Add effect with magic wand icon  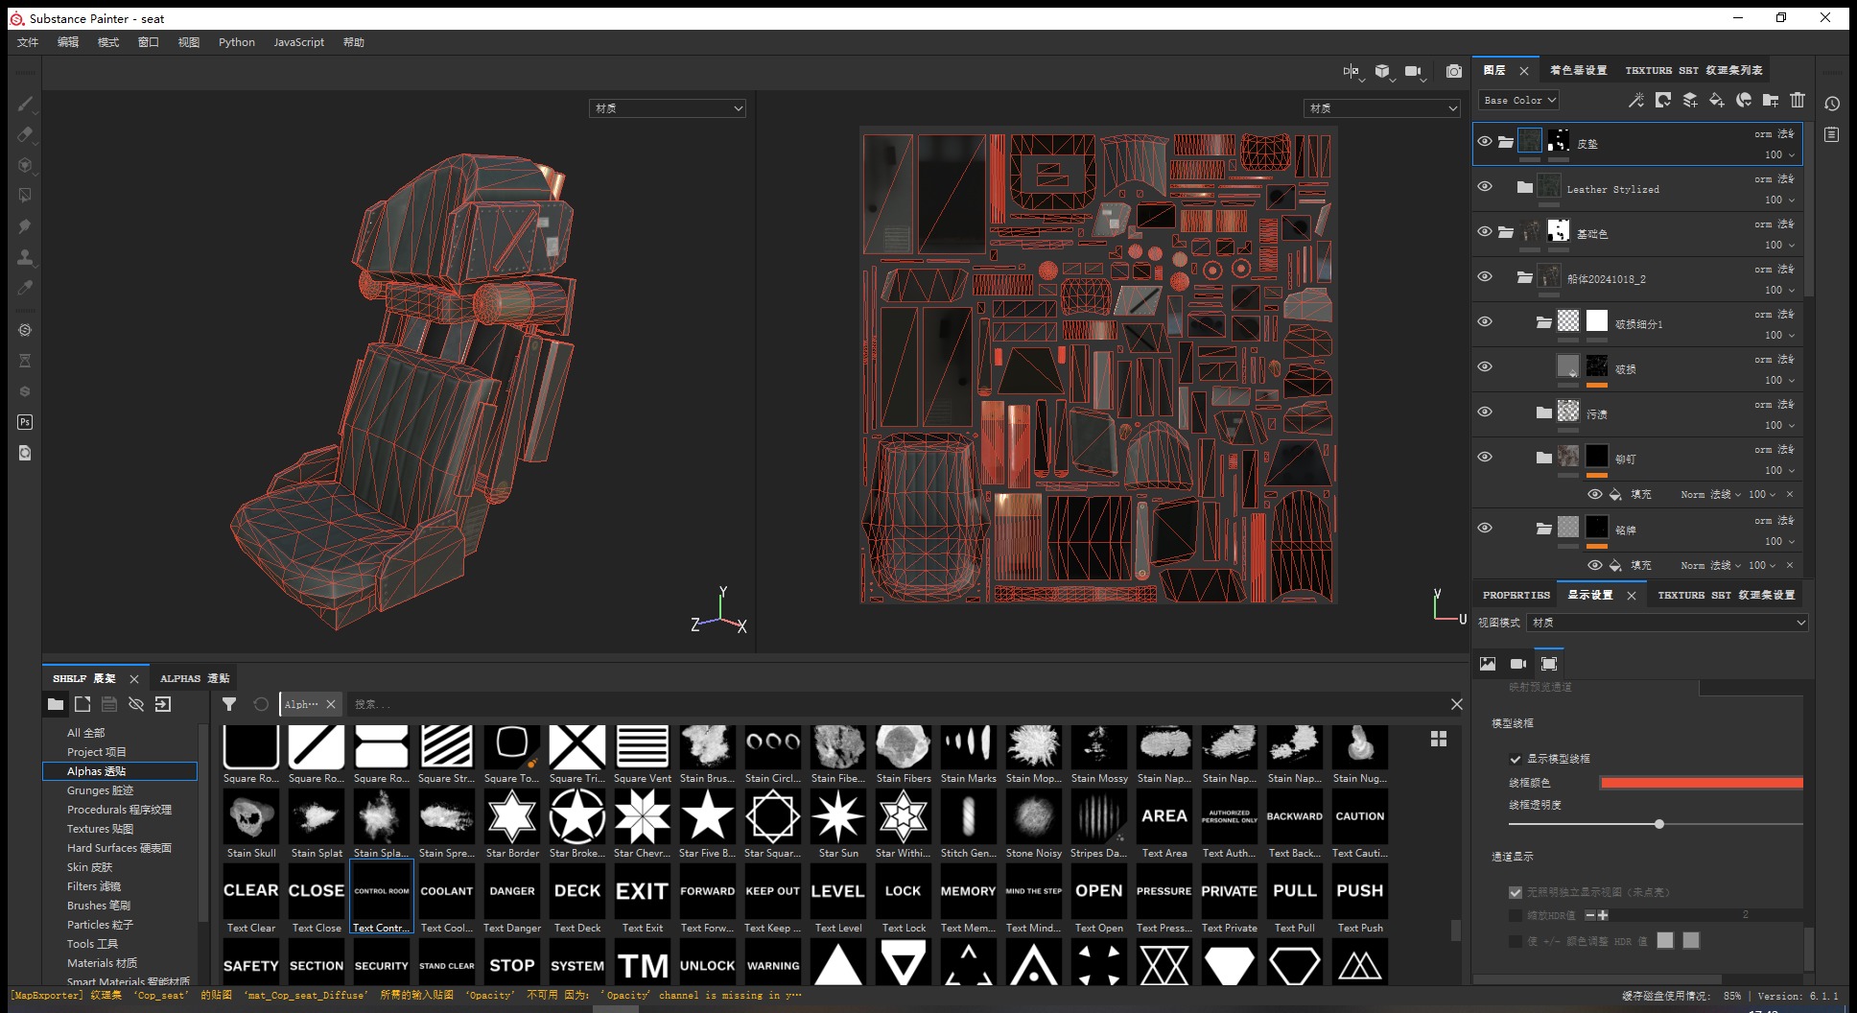(1636, 100)
